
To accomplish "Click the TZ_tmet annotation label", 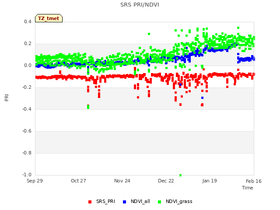I will point(49,18).
